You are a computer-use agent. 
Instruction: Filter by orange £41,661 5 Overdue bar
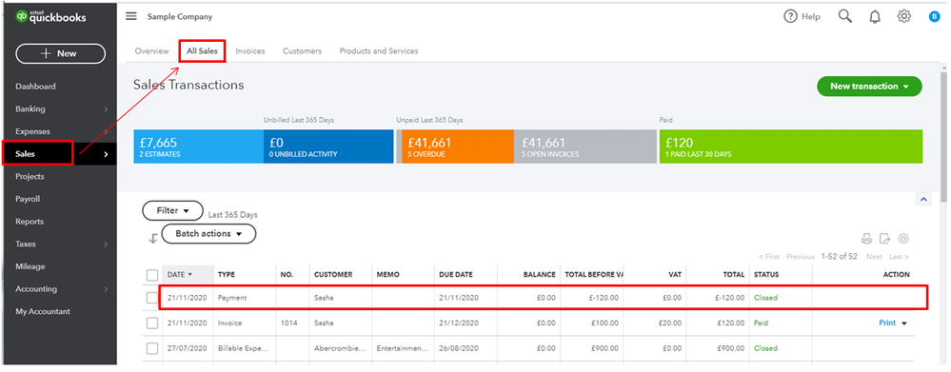[x=458, y=147]
